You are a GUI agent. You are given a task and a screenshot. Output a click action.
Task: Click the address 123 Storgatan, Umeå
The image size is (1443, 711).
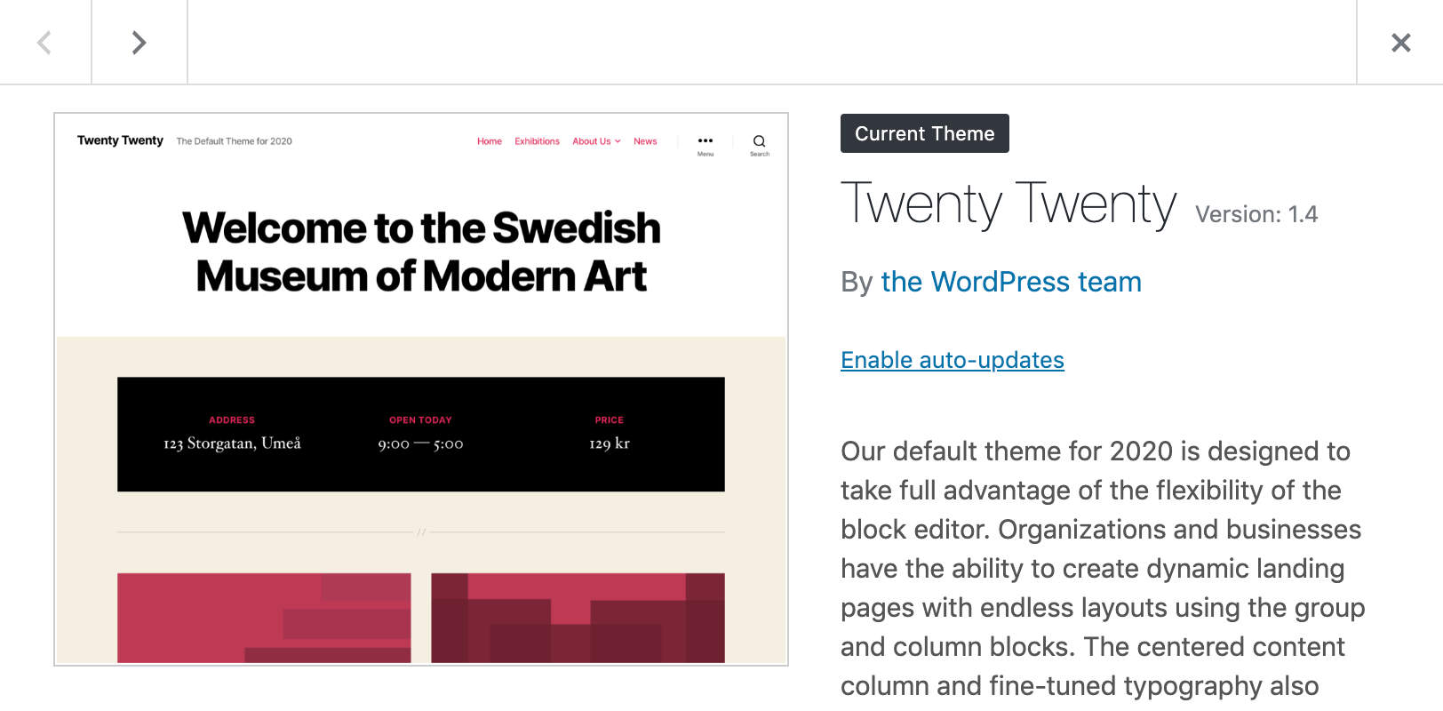[x=232, y=443]
